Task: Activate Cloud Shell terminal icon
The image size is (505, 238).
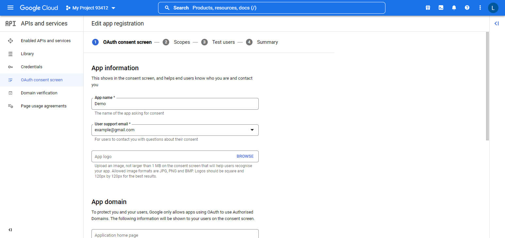Action: click(x=441, y=8)
